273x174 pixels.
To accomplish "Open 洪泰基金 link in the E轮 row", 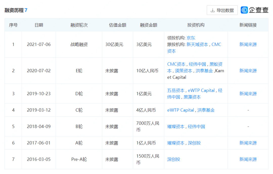I will tap(204, 71).
